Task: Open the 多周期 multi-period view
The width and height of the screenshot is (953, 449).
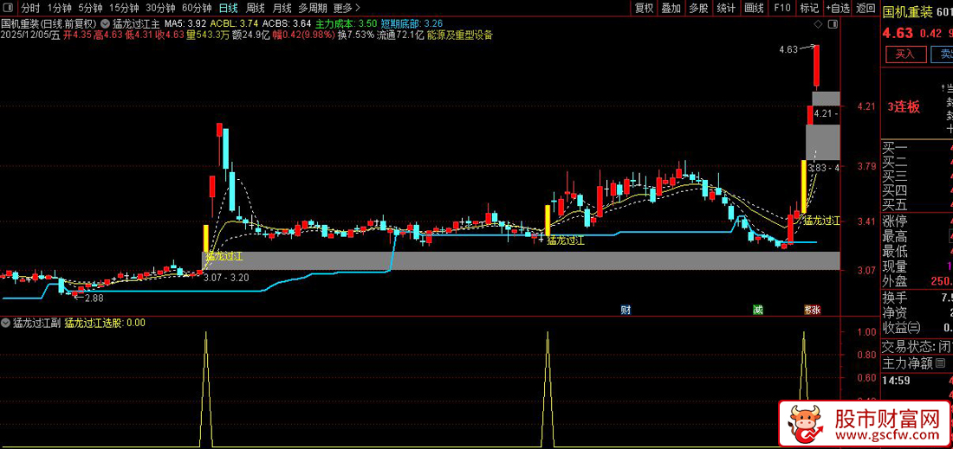Action: 313,8
